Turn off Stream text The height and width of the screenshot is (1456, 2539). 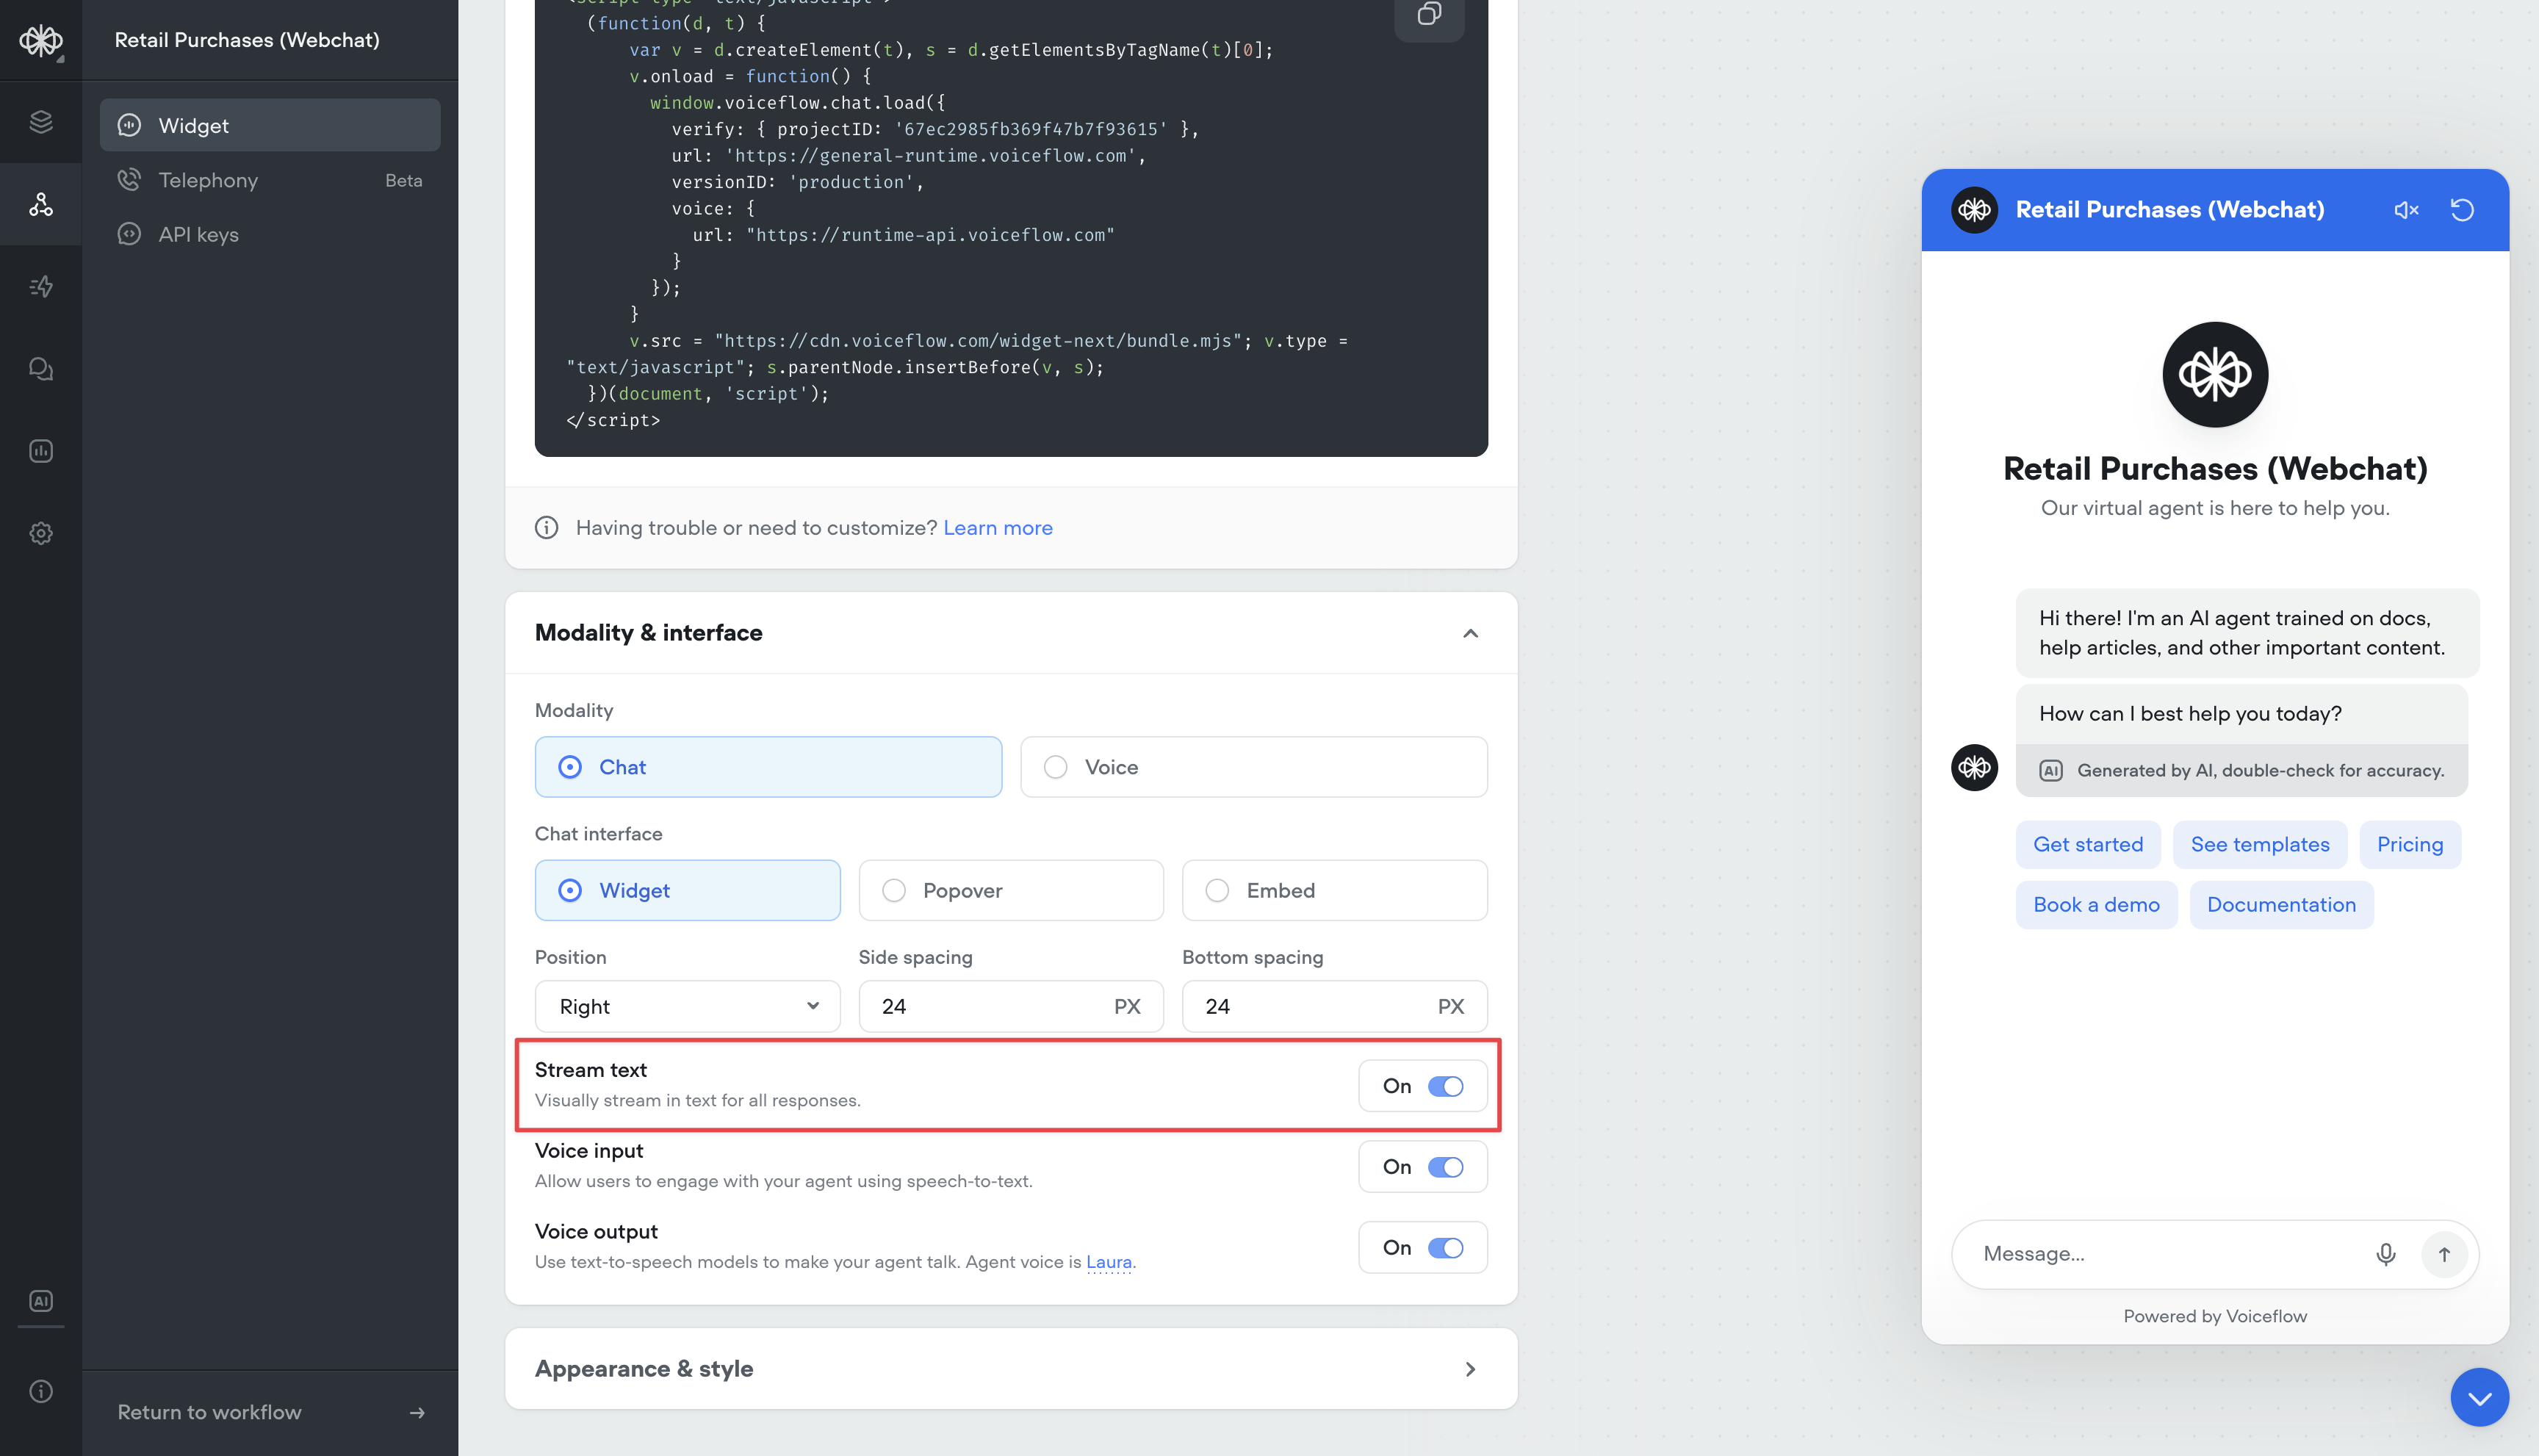1446,1085
